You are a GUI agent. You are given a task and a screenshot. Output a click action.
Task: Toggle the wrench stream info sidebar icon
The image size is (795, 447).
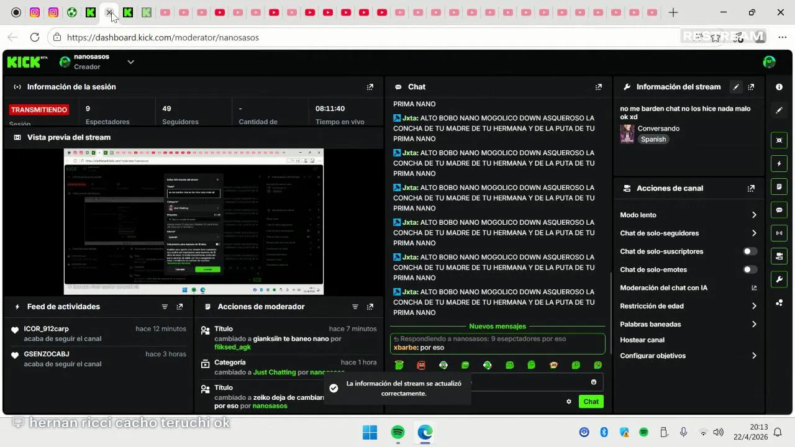(x=779, y=279)
